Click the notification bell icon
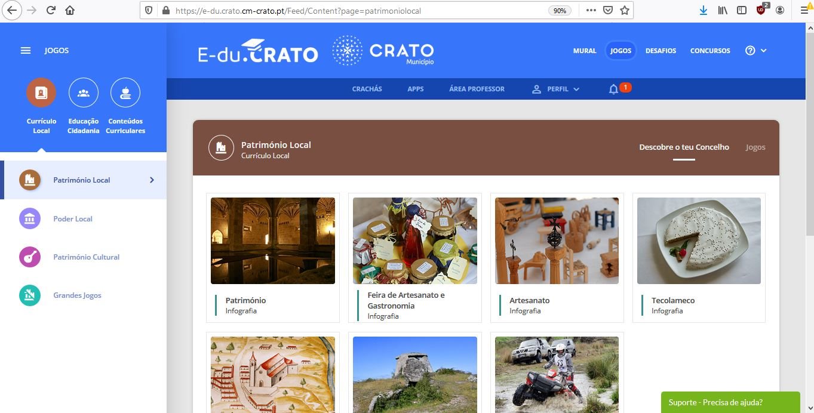The width and height of the screenshot is (814, 413). (613, 89)
